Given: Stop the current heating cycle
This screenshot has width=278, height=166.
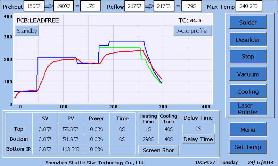Looking at the screenshot, I should [x=248, y=56].
